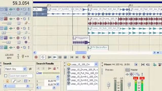
Task: Click the Play button in transport
Action: pyautogui.click(x=55, y=57)
